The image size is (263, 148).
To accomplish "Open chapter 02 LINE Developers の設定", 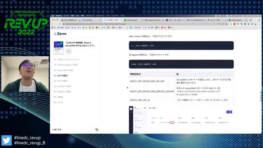I will coord(66,65).
